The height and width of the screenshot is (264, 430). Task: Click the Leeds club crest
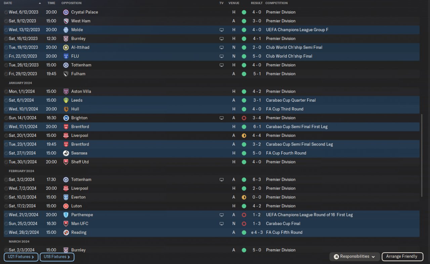pos(66,100)
